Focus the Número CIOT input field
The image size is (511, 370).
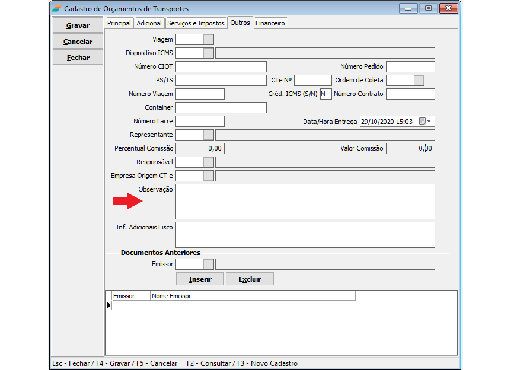click(x=221, y=67)
